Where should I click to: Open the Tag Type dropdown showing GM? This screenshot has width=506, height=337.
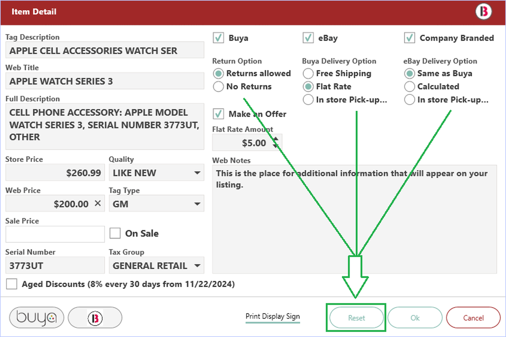point(157,204)
